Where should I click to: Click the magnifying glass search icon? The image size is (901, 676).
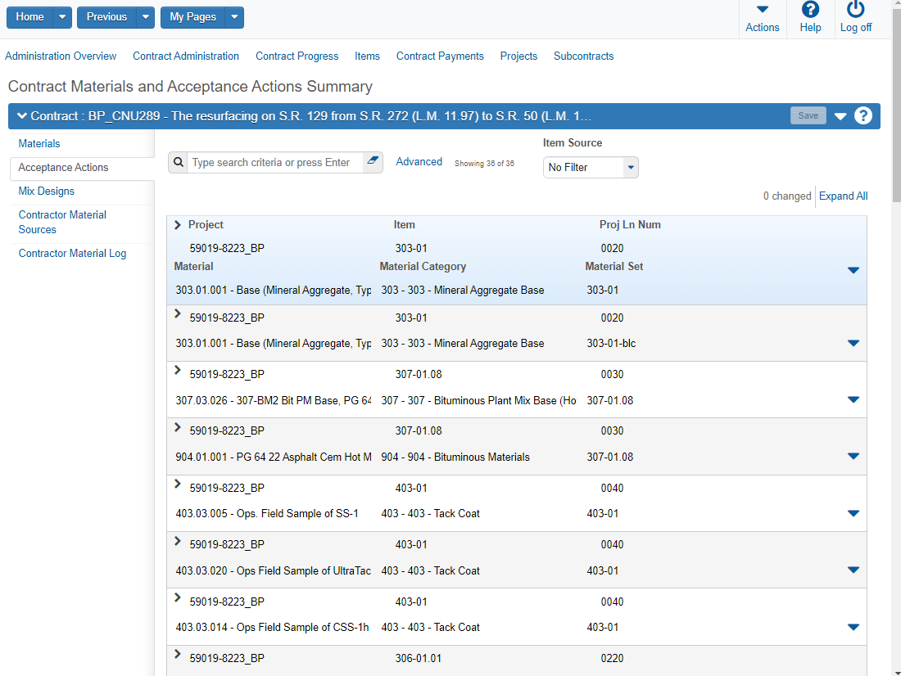(178, 162)
